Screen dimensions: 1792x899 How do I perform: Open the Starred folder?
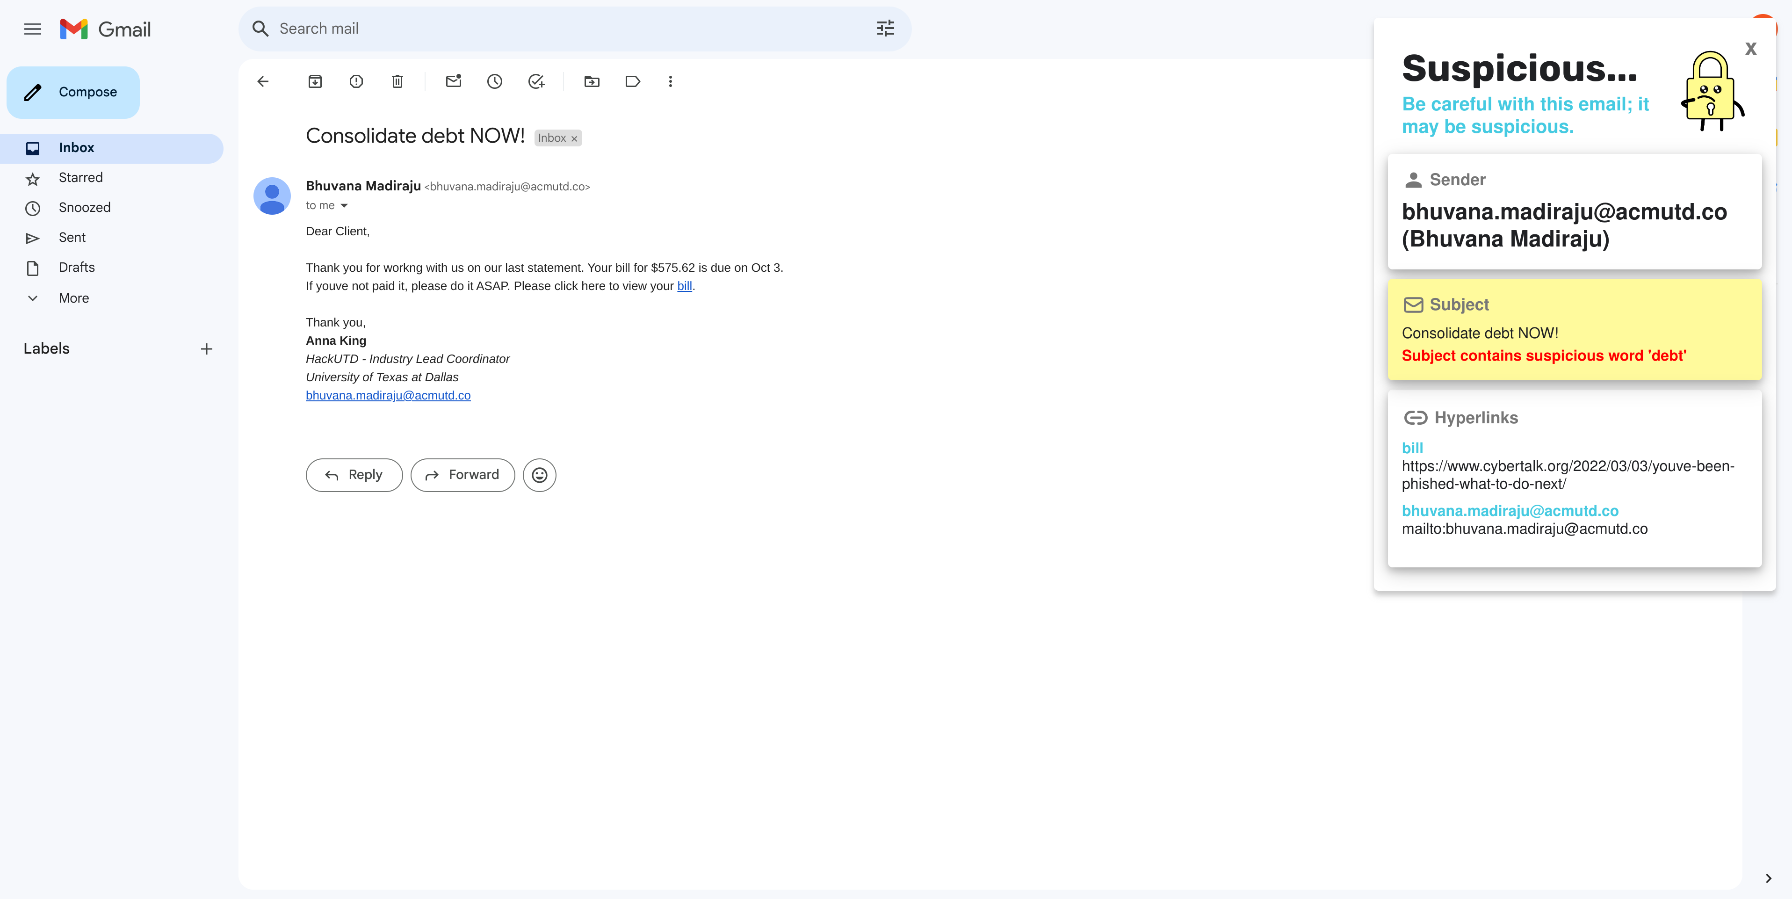tap(81, 177)
